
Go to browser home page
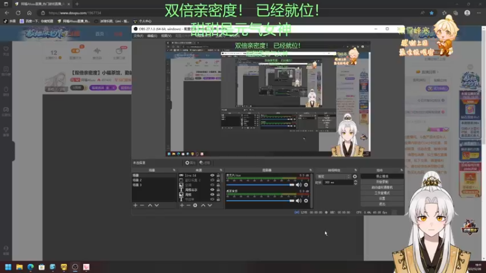pos(29,13)
